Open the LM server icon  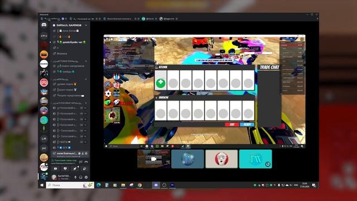[x=44, y=138]
